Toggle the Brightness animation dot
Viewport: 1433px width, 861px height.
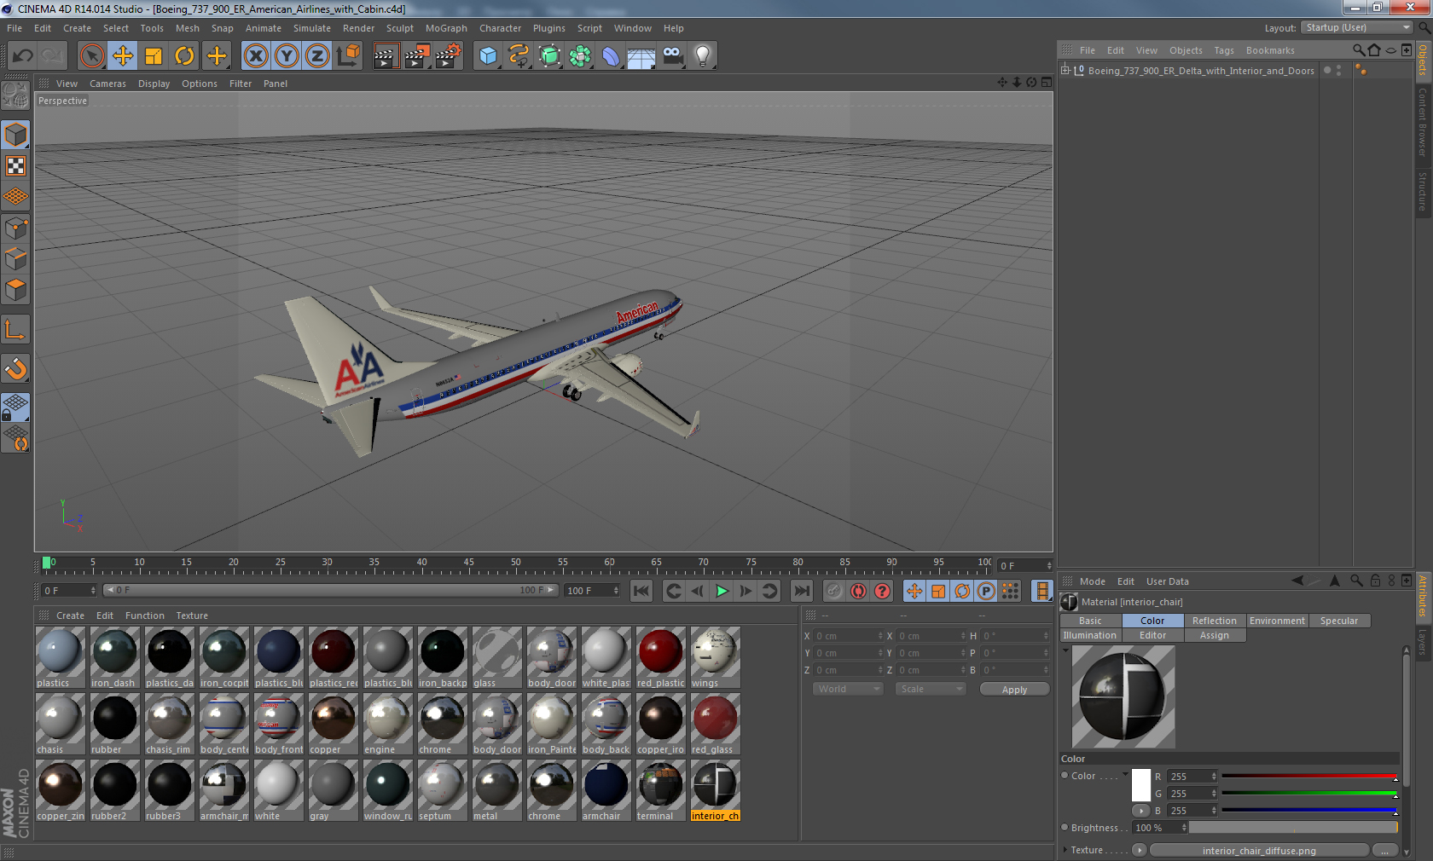(1065, 827)
